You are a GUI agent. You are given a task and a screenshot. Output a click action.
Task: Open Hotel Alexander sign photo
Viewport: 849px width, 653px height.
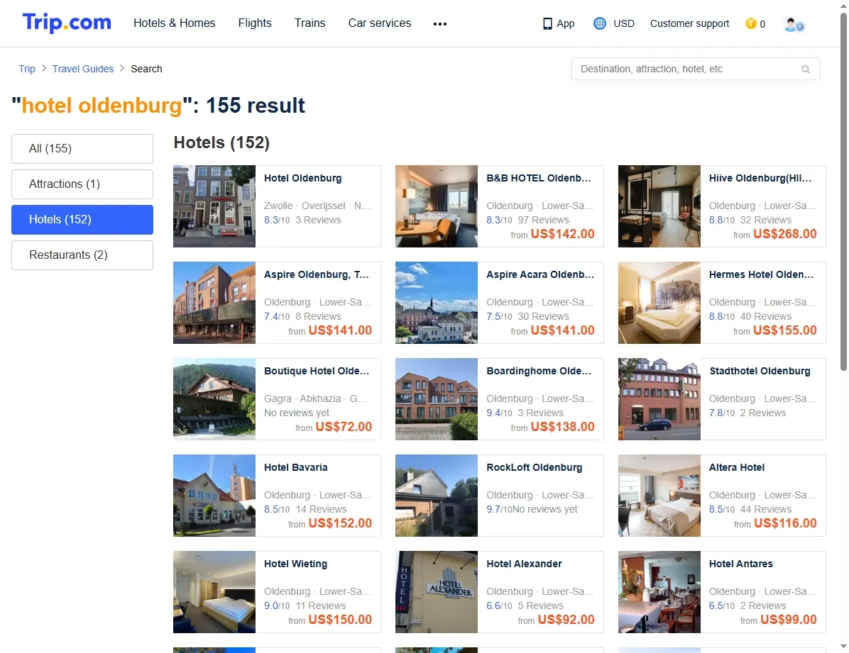[x=437, y=592]
